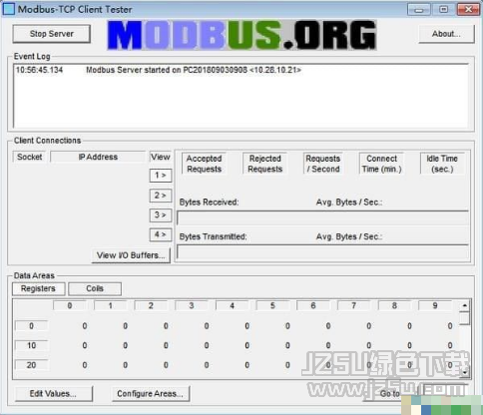This screenshot has width=483, height=415.
Task: Click the MODBUS.ORG logo banner
Action: (x=241, y=35)
